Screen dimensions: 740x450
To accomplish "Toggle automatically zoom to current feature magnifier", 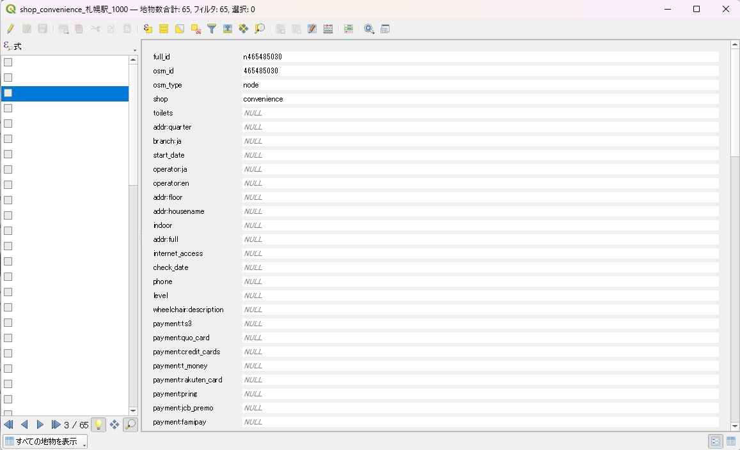I will (130, 424).
